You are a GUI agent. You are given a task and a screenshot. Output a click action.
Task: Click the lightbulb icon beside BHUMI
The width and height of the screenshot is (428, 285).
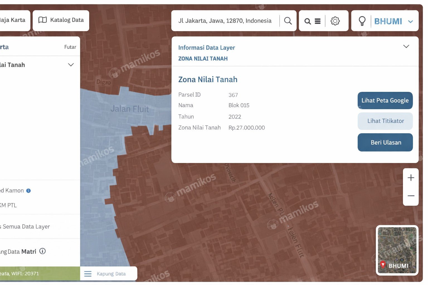pyautogui.click(x=362, y=21)
